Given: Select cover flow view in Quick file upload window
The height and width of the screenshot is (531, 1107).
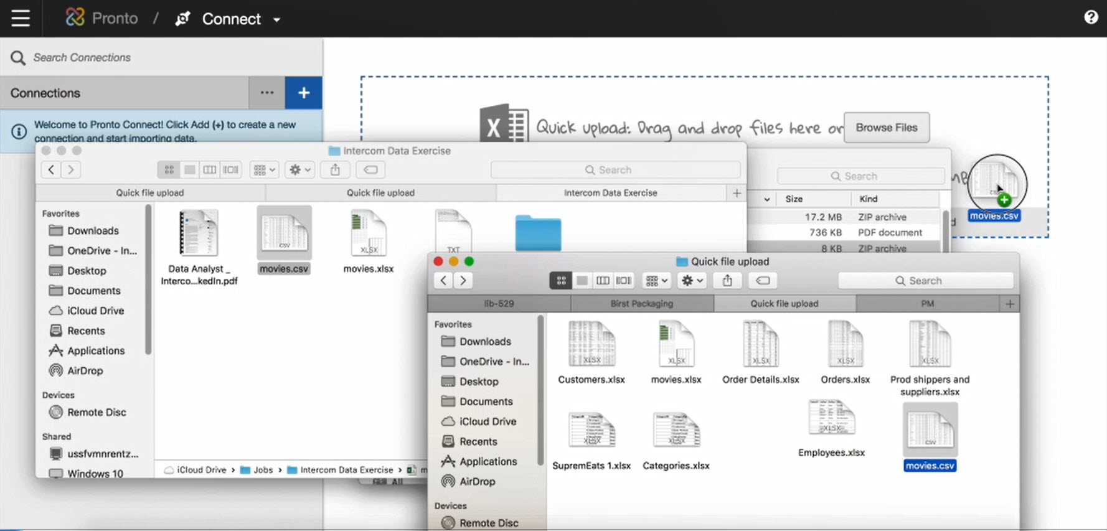Looking at the screenshot, I should point(623,281).
